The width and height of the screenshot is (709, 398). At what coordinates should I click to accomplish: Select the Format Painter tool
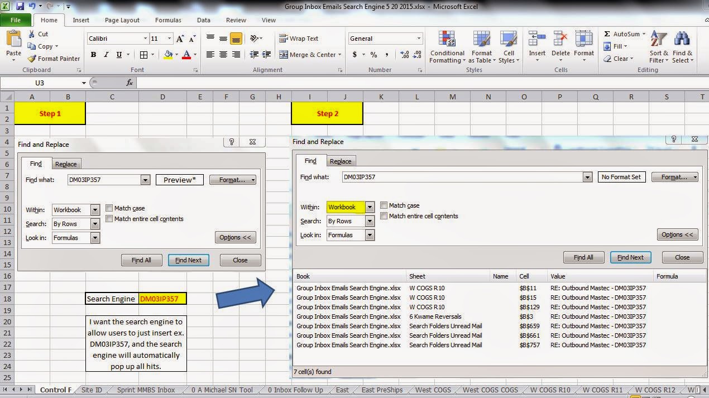pyautogui.click(x=54, y=58)
